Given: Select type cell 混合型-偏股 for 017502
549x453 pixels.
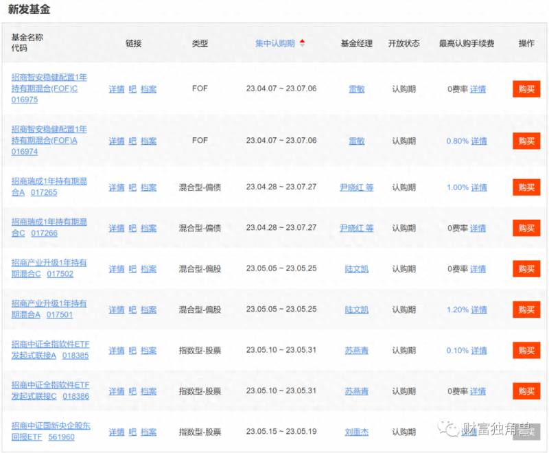Looking at the screenshot, I should point(200,269).
